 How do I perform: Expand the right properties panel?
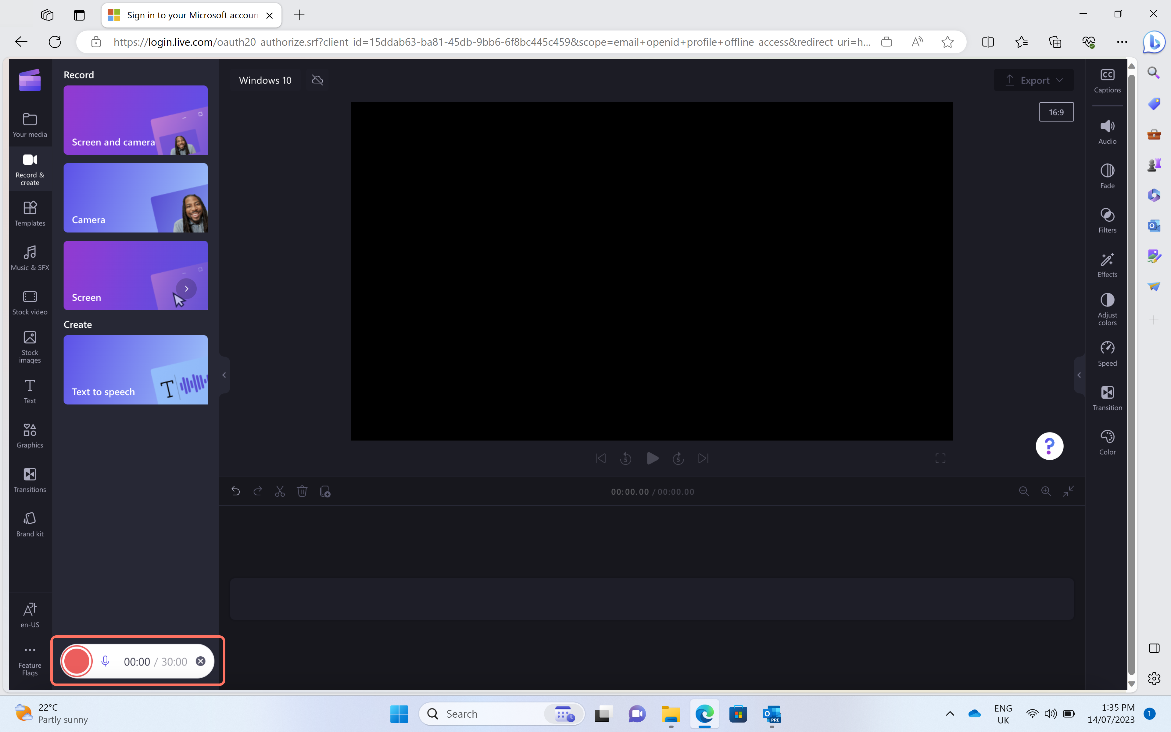tap(1079, 375)
